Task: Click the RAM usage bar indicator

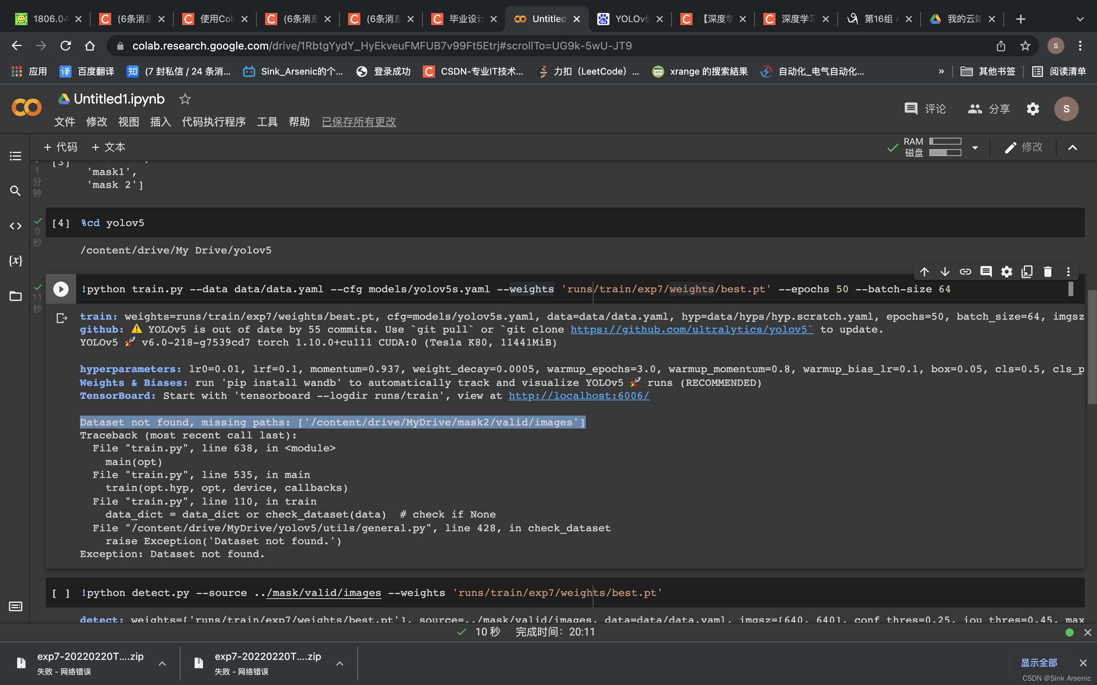Action: (x=945, y=141)
